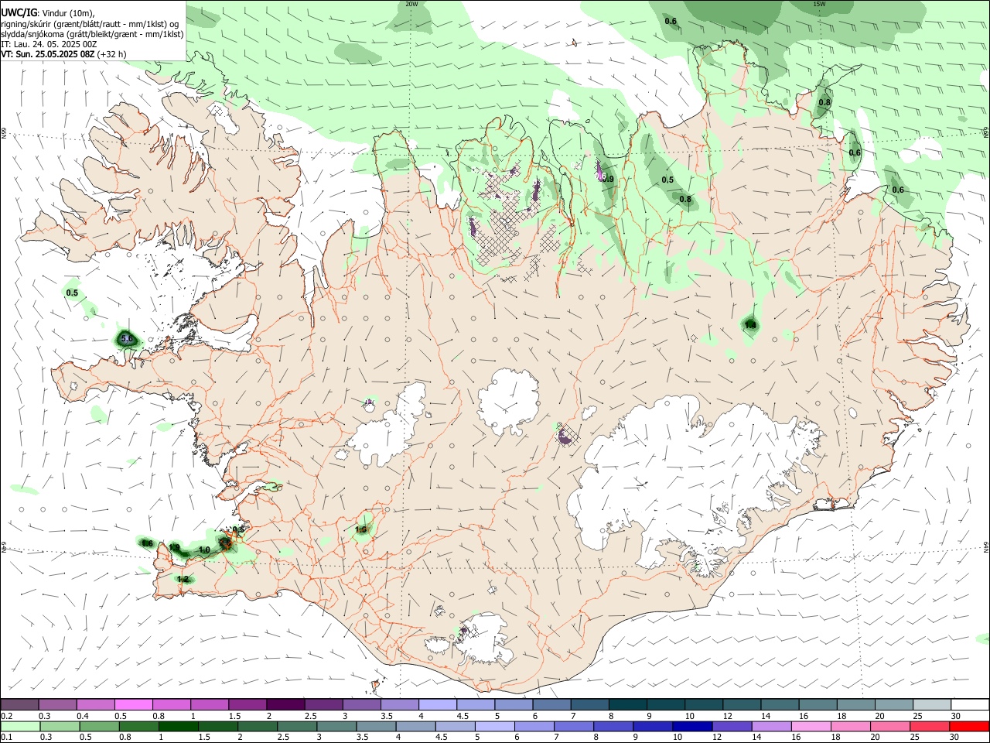Screen dimensions: 990x743
Task: Click the bright red 30 swatch in rain legend
Action: pos(970,727)
